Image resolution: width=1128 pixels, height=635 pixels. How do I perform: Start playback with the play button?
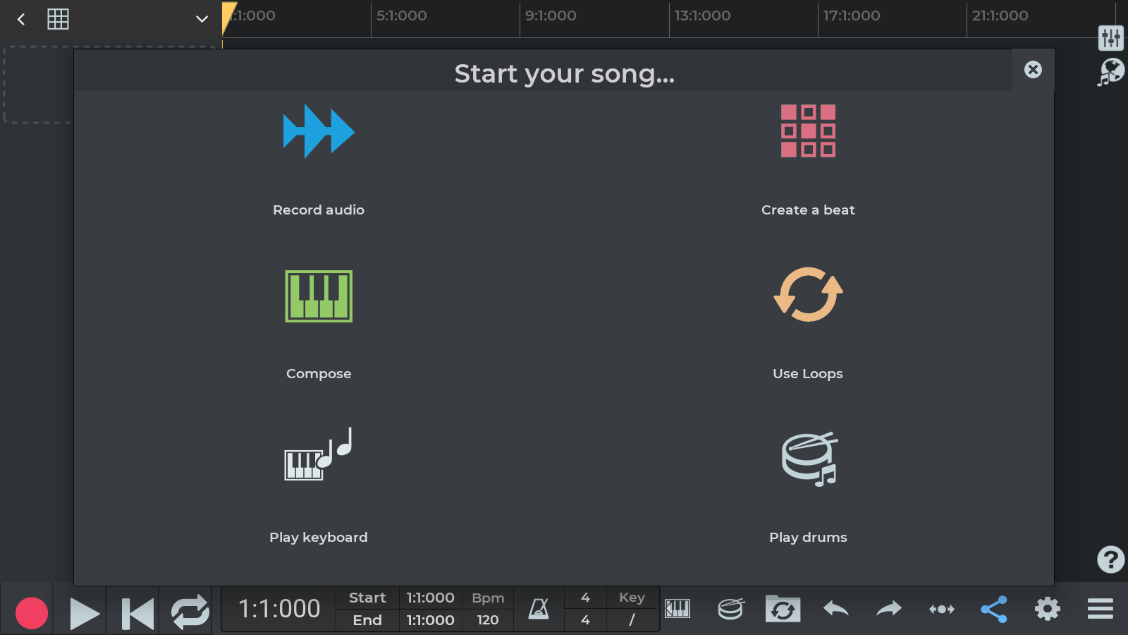[x=85, y=612]
